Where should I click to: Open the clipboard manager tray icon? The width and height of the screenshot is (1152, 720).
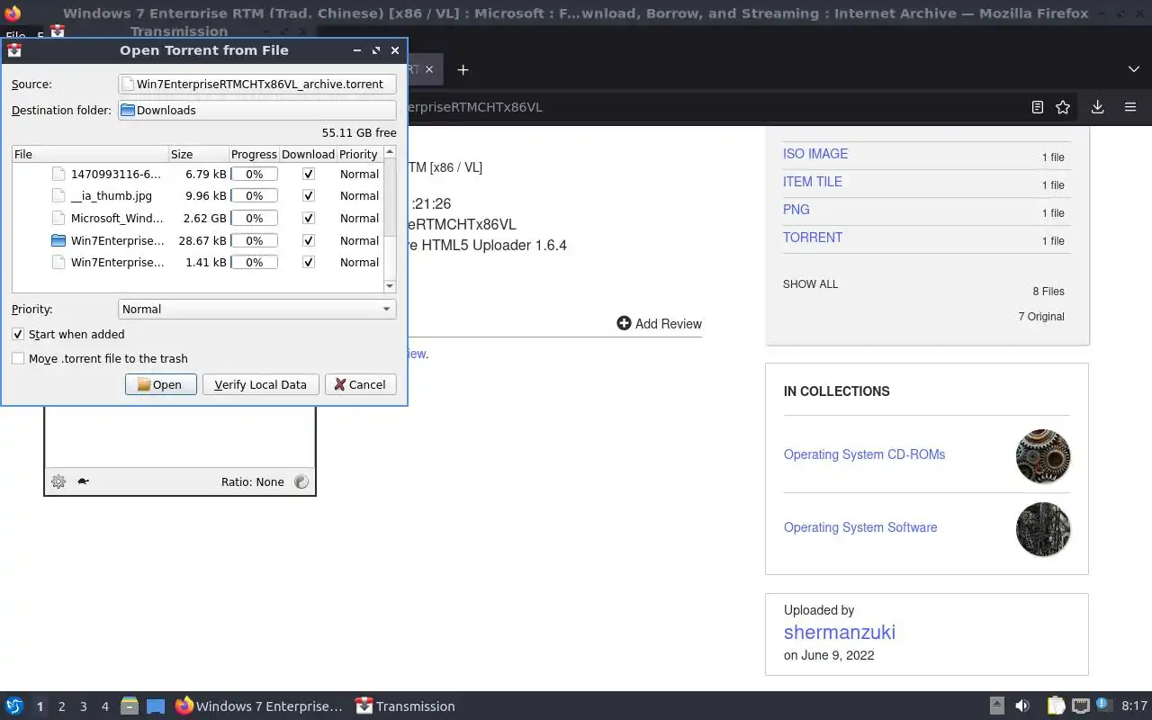coord(1056,706)
